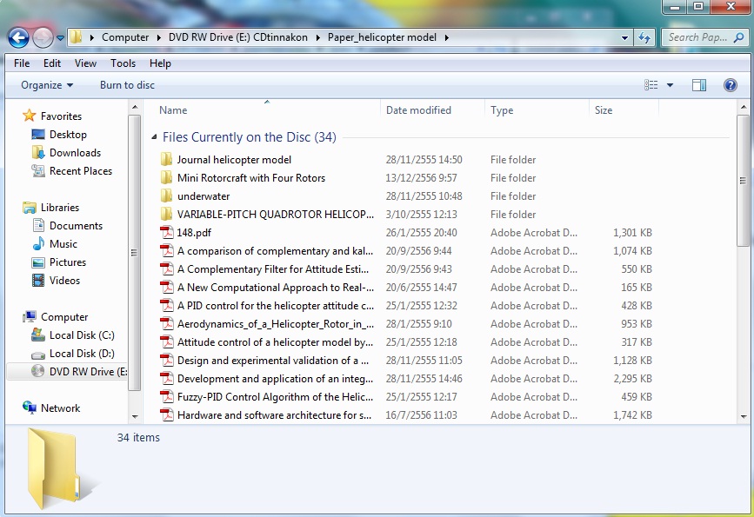Click in the Search box
Image resolution: width=754 pixels, height=517 pixels.
[x=697, y=37]
